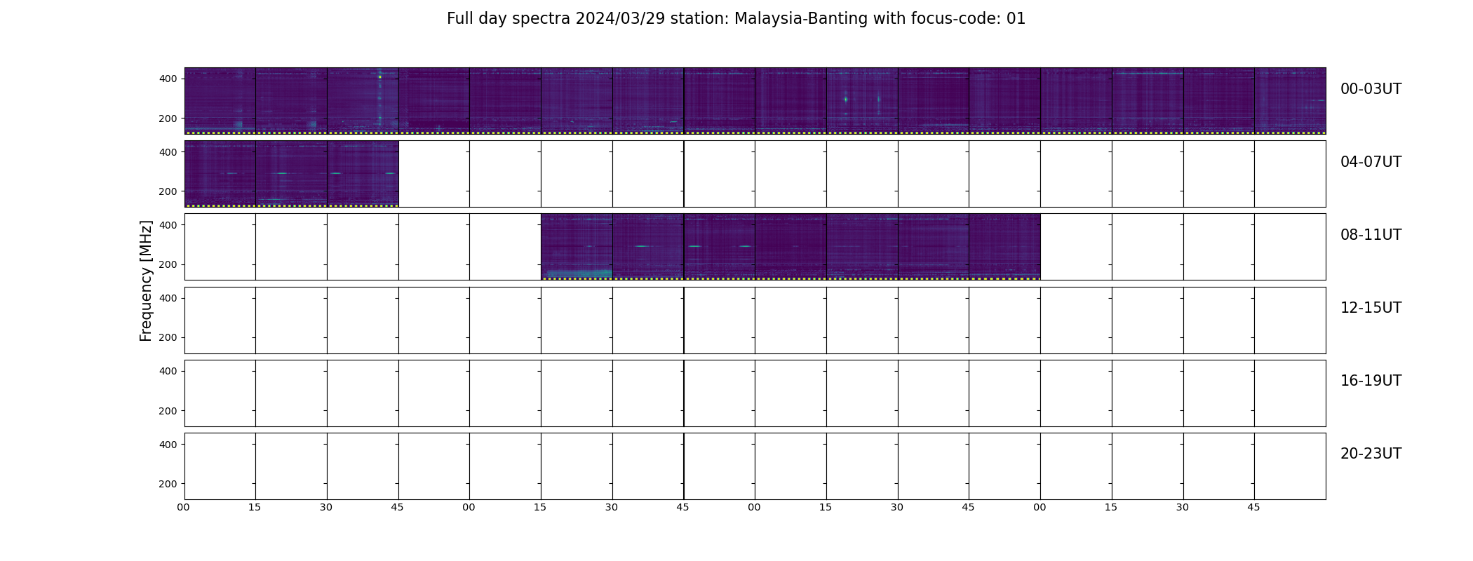
Task: Click the third spectrogram panel in the 04-07UT row
Action: pos(363,174)
